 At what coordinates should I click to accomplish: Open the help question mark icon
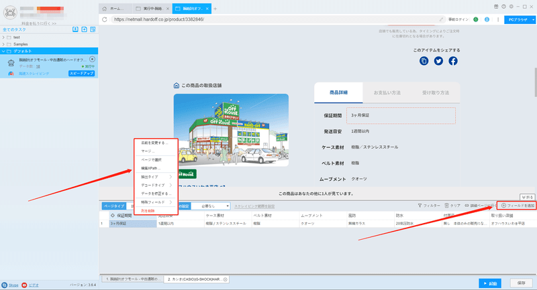503,7
